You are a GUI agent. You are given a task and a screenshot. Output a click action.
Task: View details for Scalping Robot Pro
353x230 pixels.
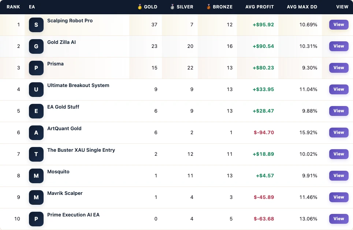[x=339, y=24]
